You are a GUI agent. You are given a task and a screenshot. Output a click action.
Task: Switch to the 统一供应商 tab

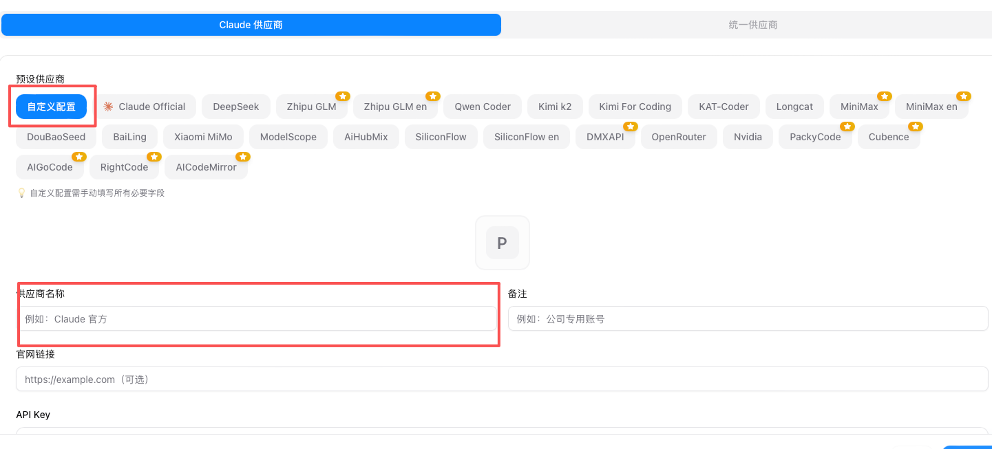753,25
